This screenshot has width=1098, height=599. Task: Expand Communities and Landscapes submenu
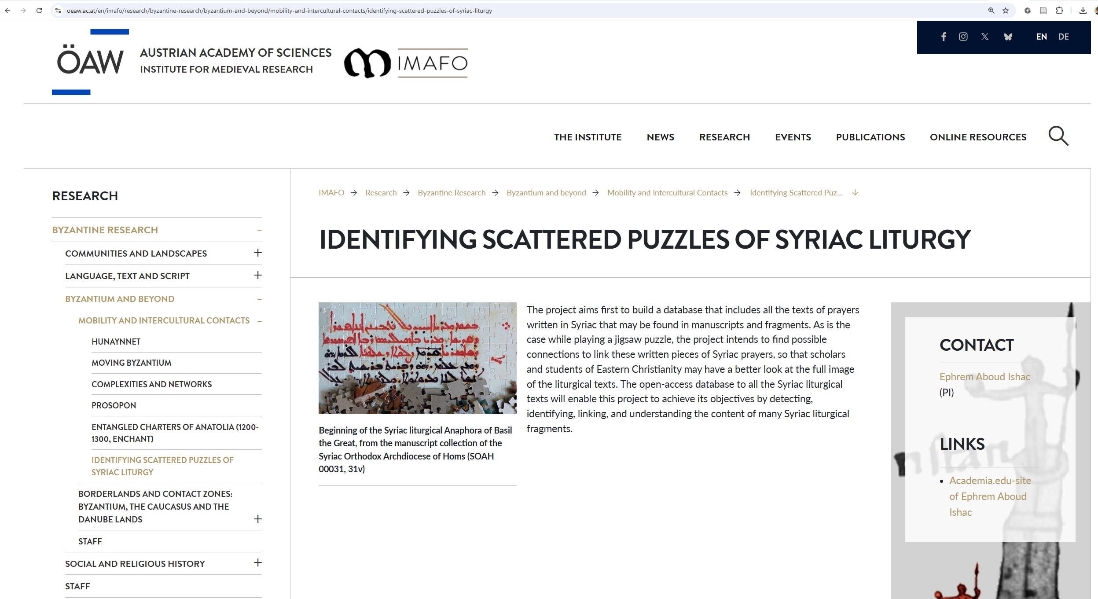258,253
